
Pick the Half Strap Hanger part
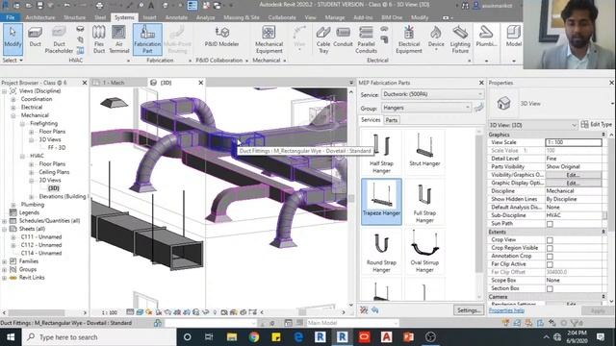[x=381, y=153]
